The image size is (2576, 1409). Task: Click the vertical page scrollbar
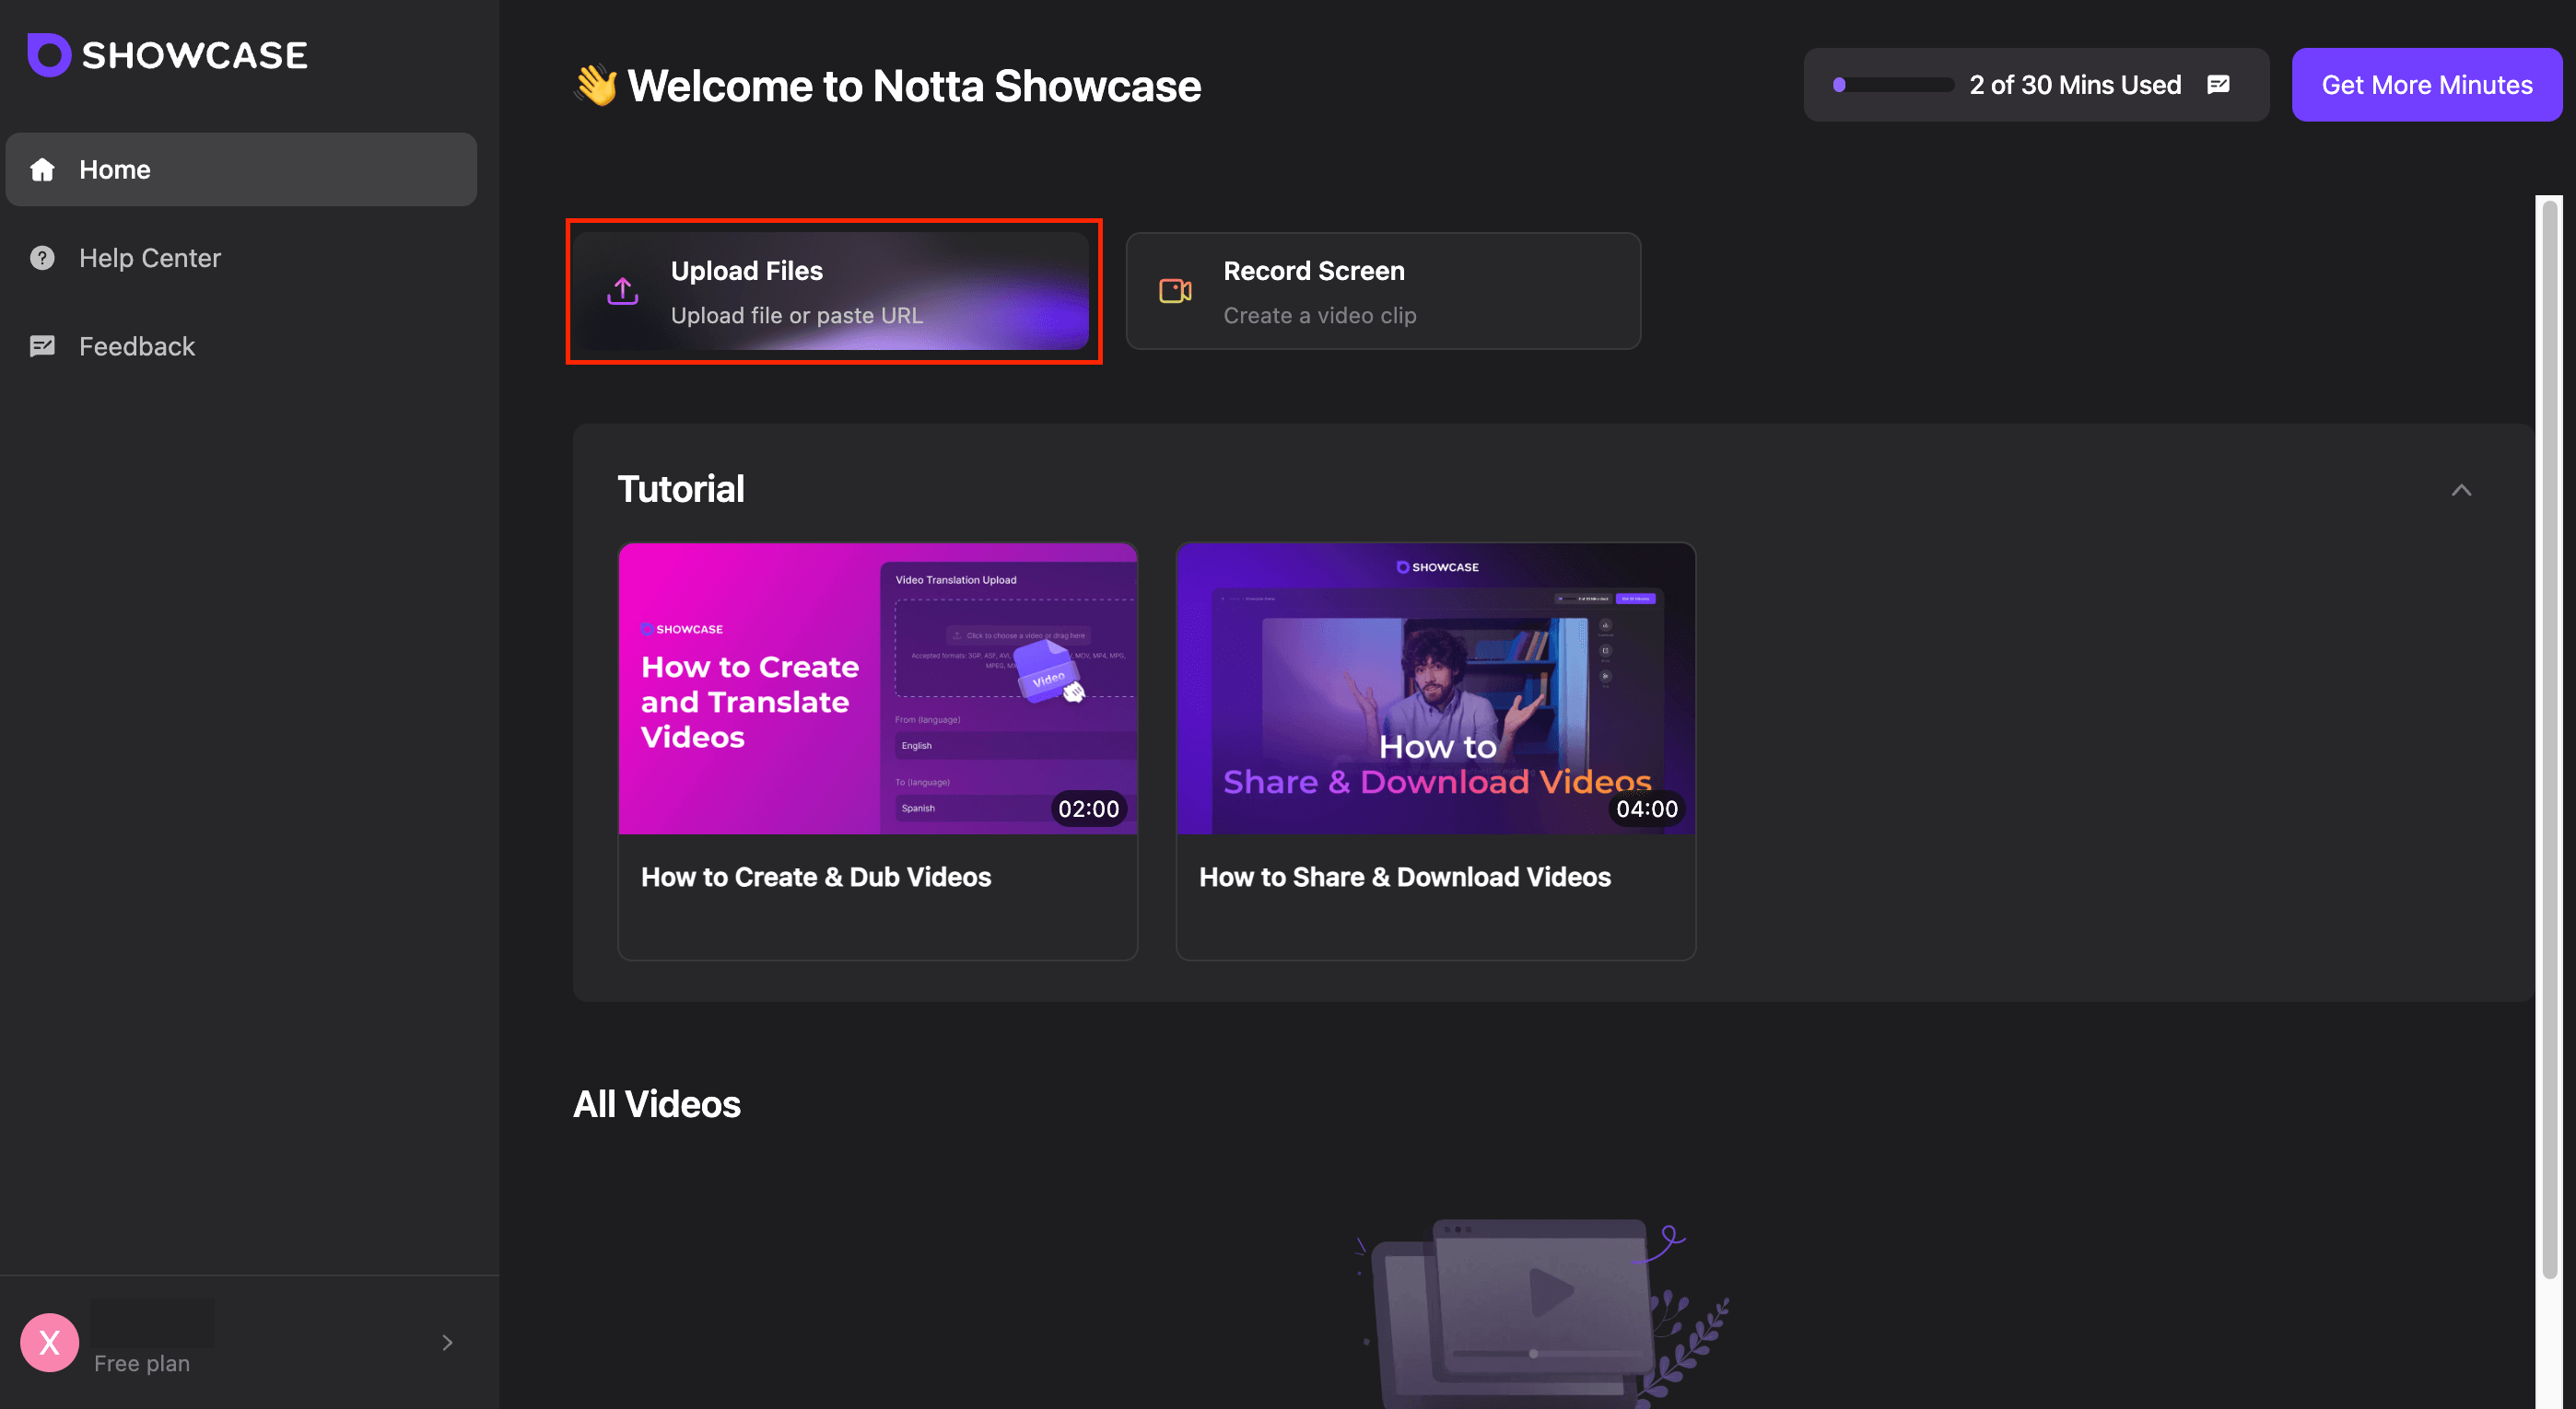point(2551,739)
